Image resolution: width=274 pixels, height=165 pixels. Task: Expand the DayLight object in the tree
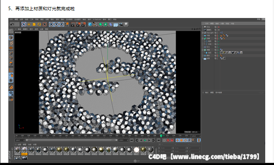[x=203, y=32]
